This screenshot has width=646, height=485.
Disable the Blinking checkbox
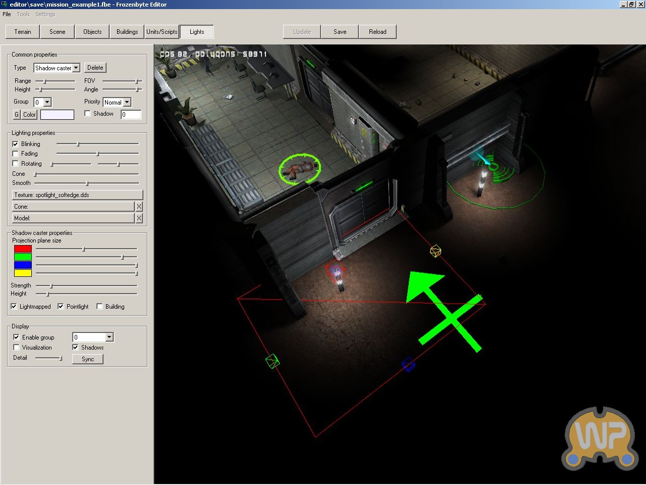pyautogui.click(x=16, y=144)
